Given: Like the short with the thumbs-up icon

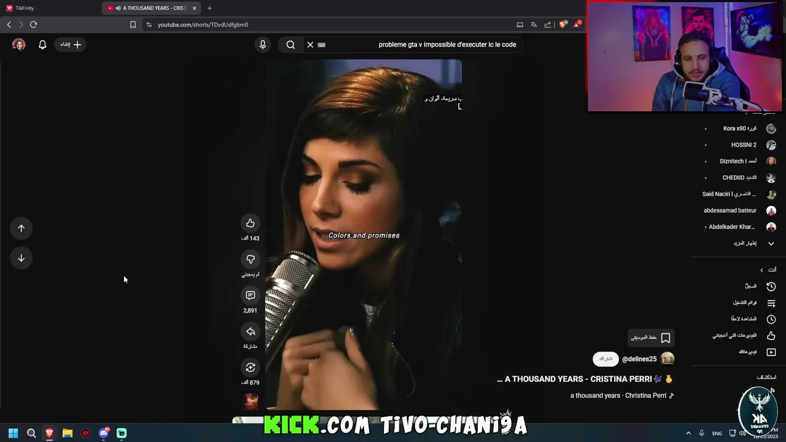Looking at the screenshot, I should [251, 223].
